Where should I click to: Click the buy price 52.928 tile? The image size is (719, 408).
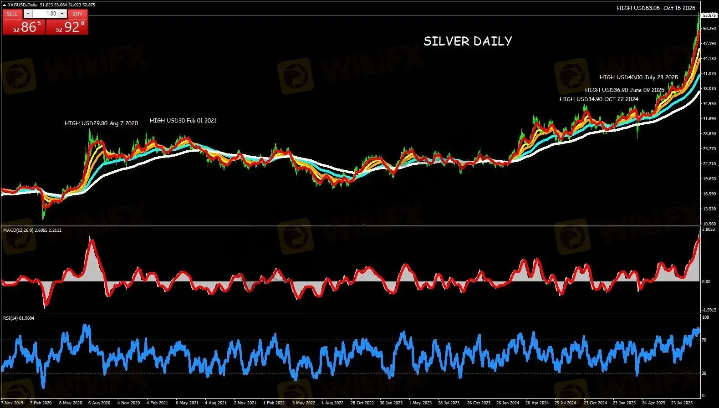(67, 26)
